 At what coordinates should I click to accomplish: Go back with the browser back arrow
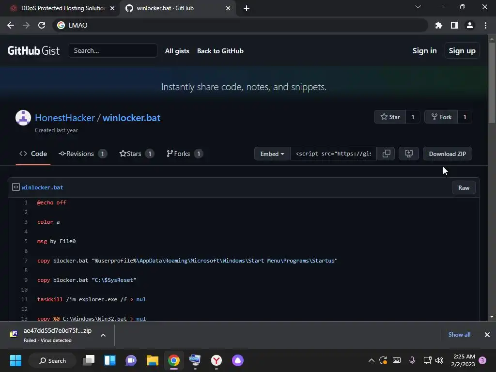[11, 25]
